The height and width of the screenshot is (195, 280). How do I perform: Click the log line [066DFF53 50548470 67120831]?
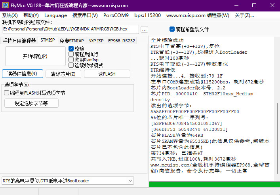[189, 129]
